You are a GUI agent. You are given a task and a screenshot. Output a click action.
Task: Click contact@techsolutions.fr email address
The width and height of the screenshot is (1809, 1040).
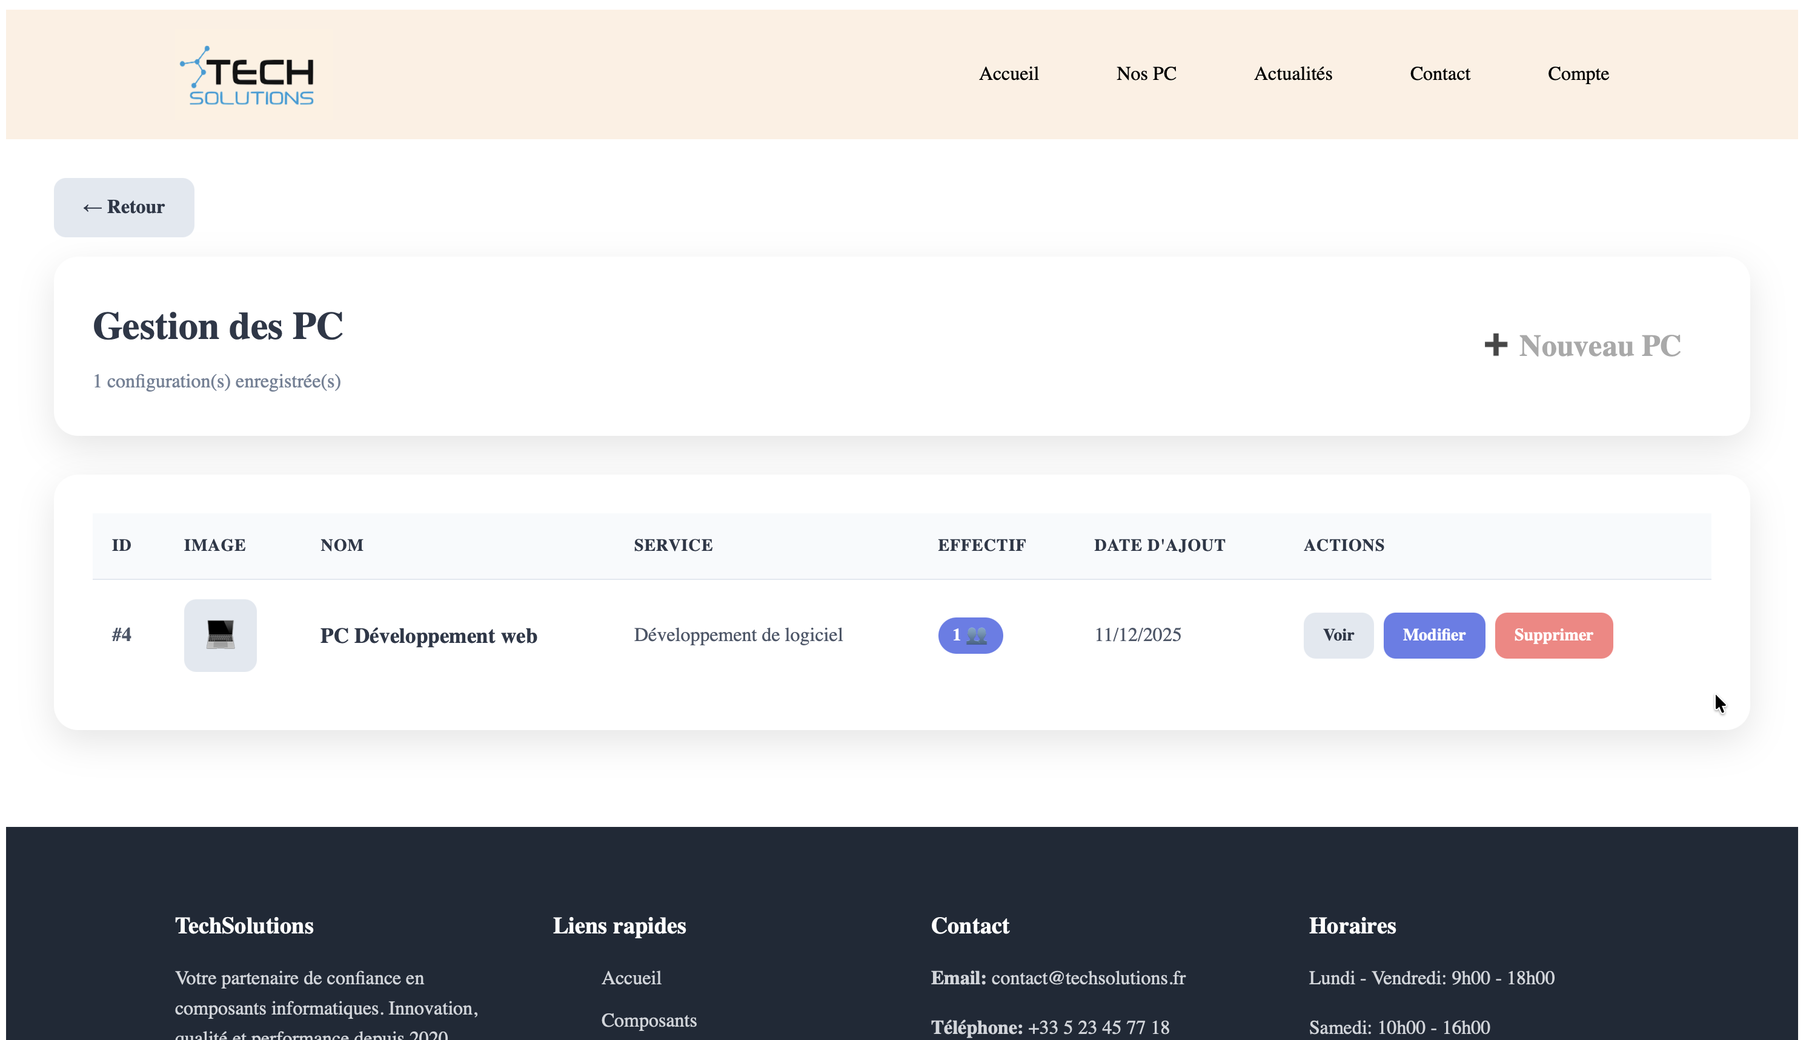[1088, 978]
